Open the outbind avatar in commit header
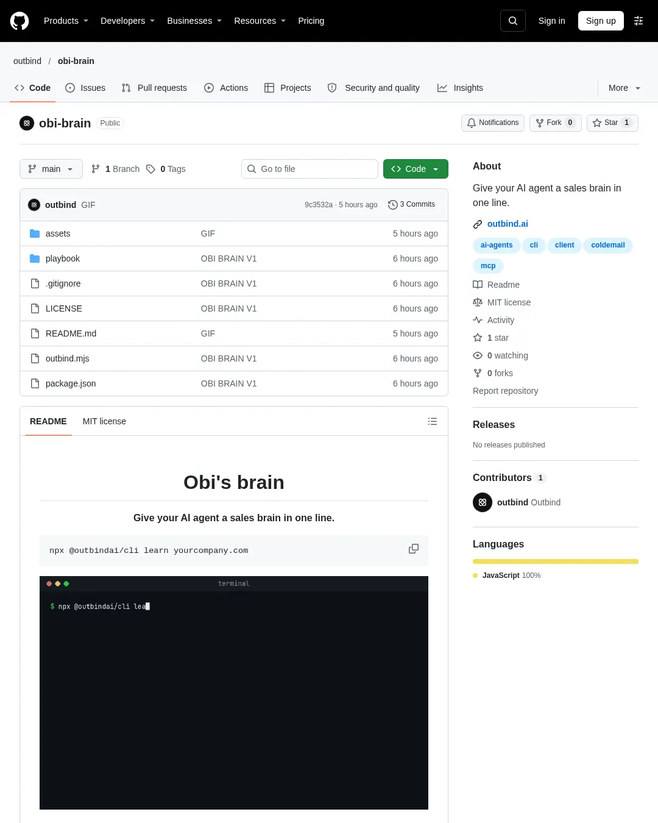Image resolution: width=658 pixels, height=823 pixels. point(34,205)
